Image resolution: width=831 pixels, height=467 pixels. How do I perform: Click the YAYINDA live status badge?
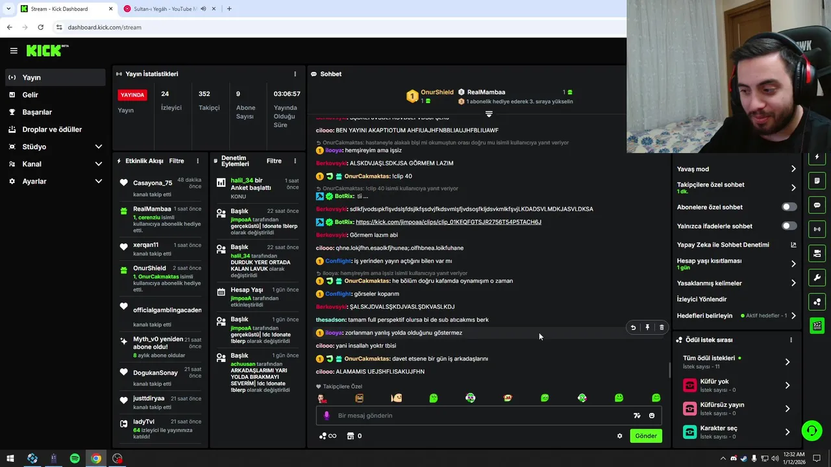(132, 95)
